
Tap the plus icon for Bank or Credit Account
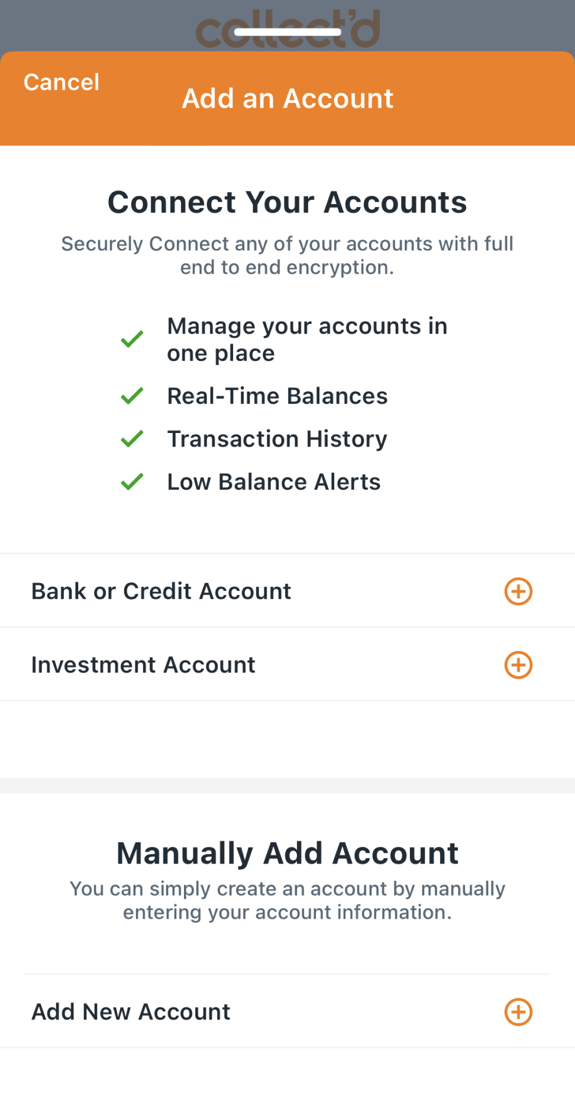(x=518, y=591)
